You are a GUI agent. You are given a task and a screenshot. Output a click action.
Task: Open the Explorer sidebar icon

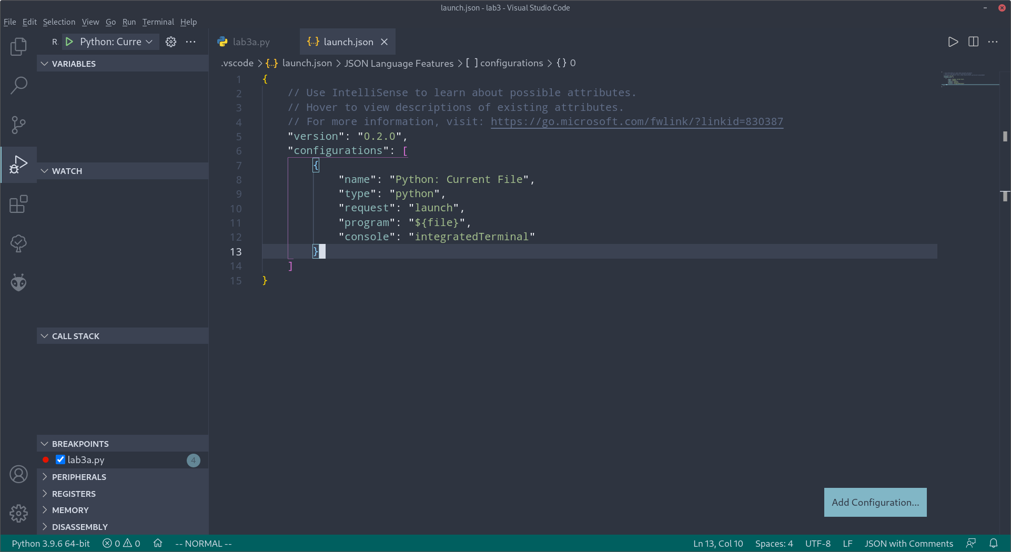click(x=18, y=46)
